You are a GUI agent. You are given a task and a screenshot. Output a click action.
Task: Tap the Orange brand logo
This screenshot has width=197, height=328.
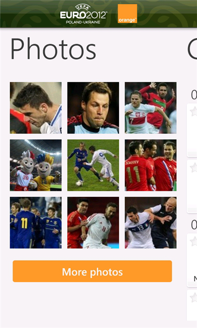click(127, 14)
